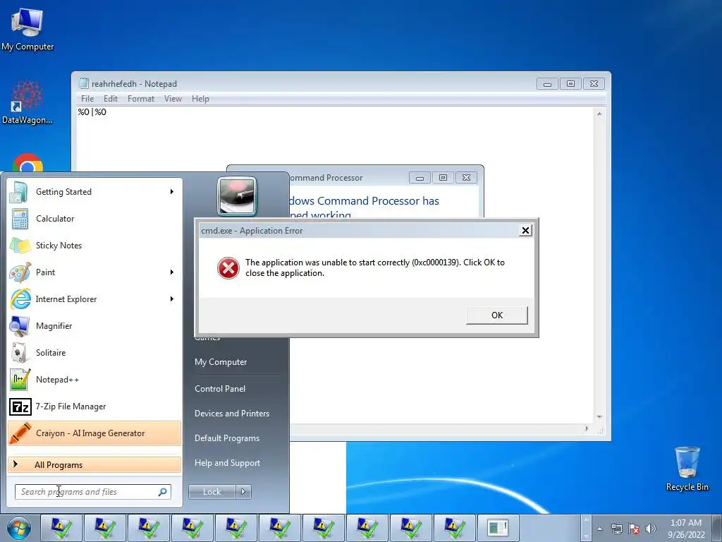722x542 pixels.
Task: Click the red error icon in Application Error dialog
Action: 228,268
